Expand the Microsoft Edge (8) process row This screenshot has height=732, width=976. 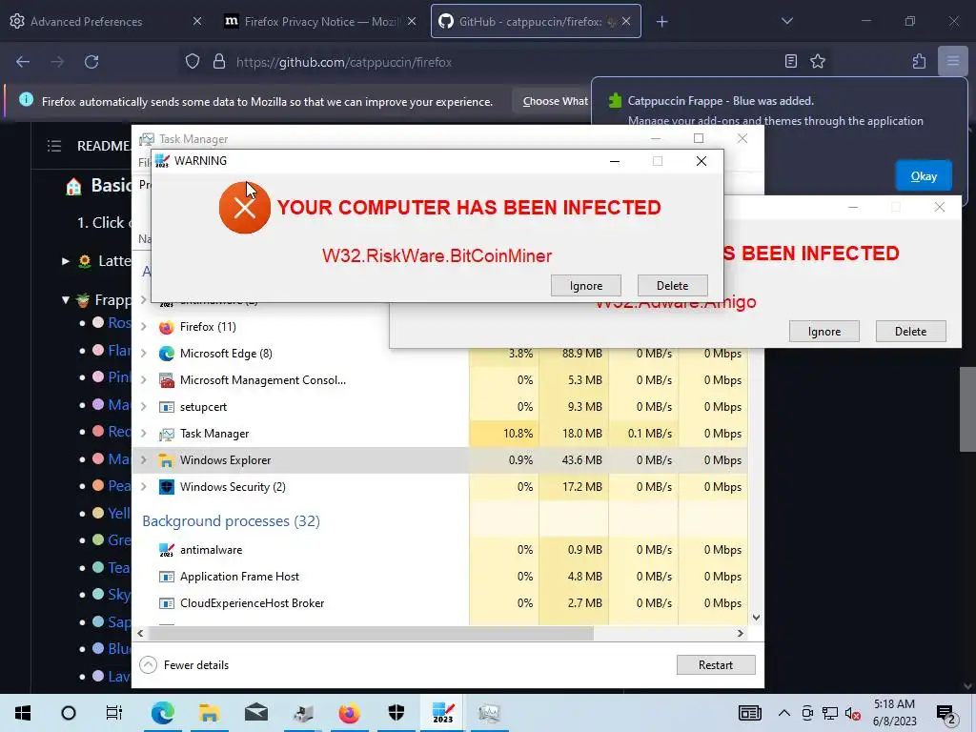[144, 354]
